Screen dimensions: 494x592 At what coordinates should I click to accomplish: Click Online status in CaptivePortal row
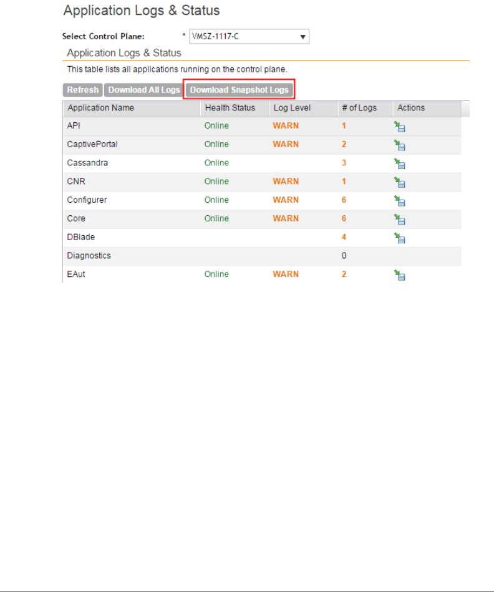[x=216, y=144]
